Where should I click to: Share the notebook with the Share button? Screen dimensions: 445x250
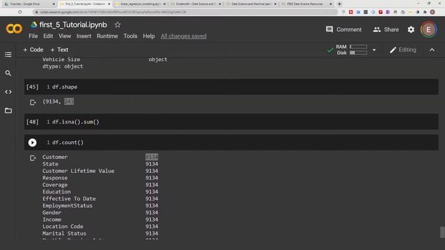[x=386, y=29]
